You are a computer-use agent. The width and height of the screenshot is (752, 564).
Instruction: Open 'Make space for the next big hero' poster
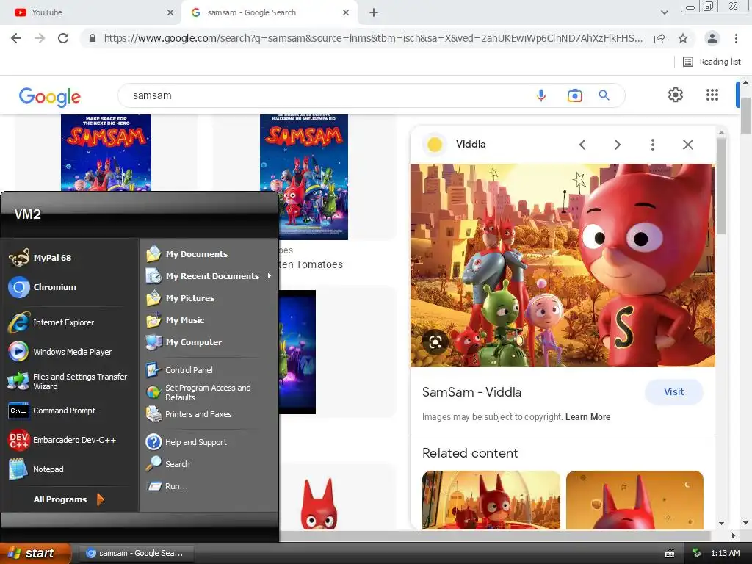pyautogui.click(x=106, y=153)
